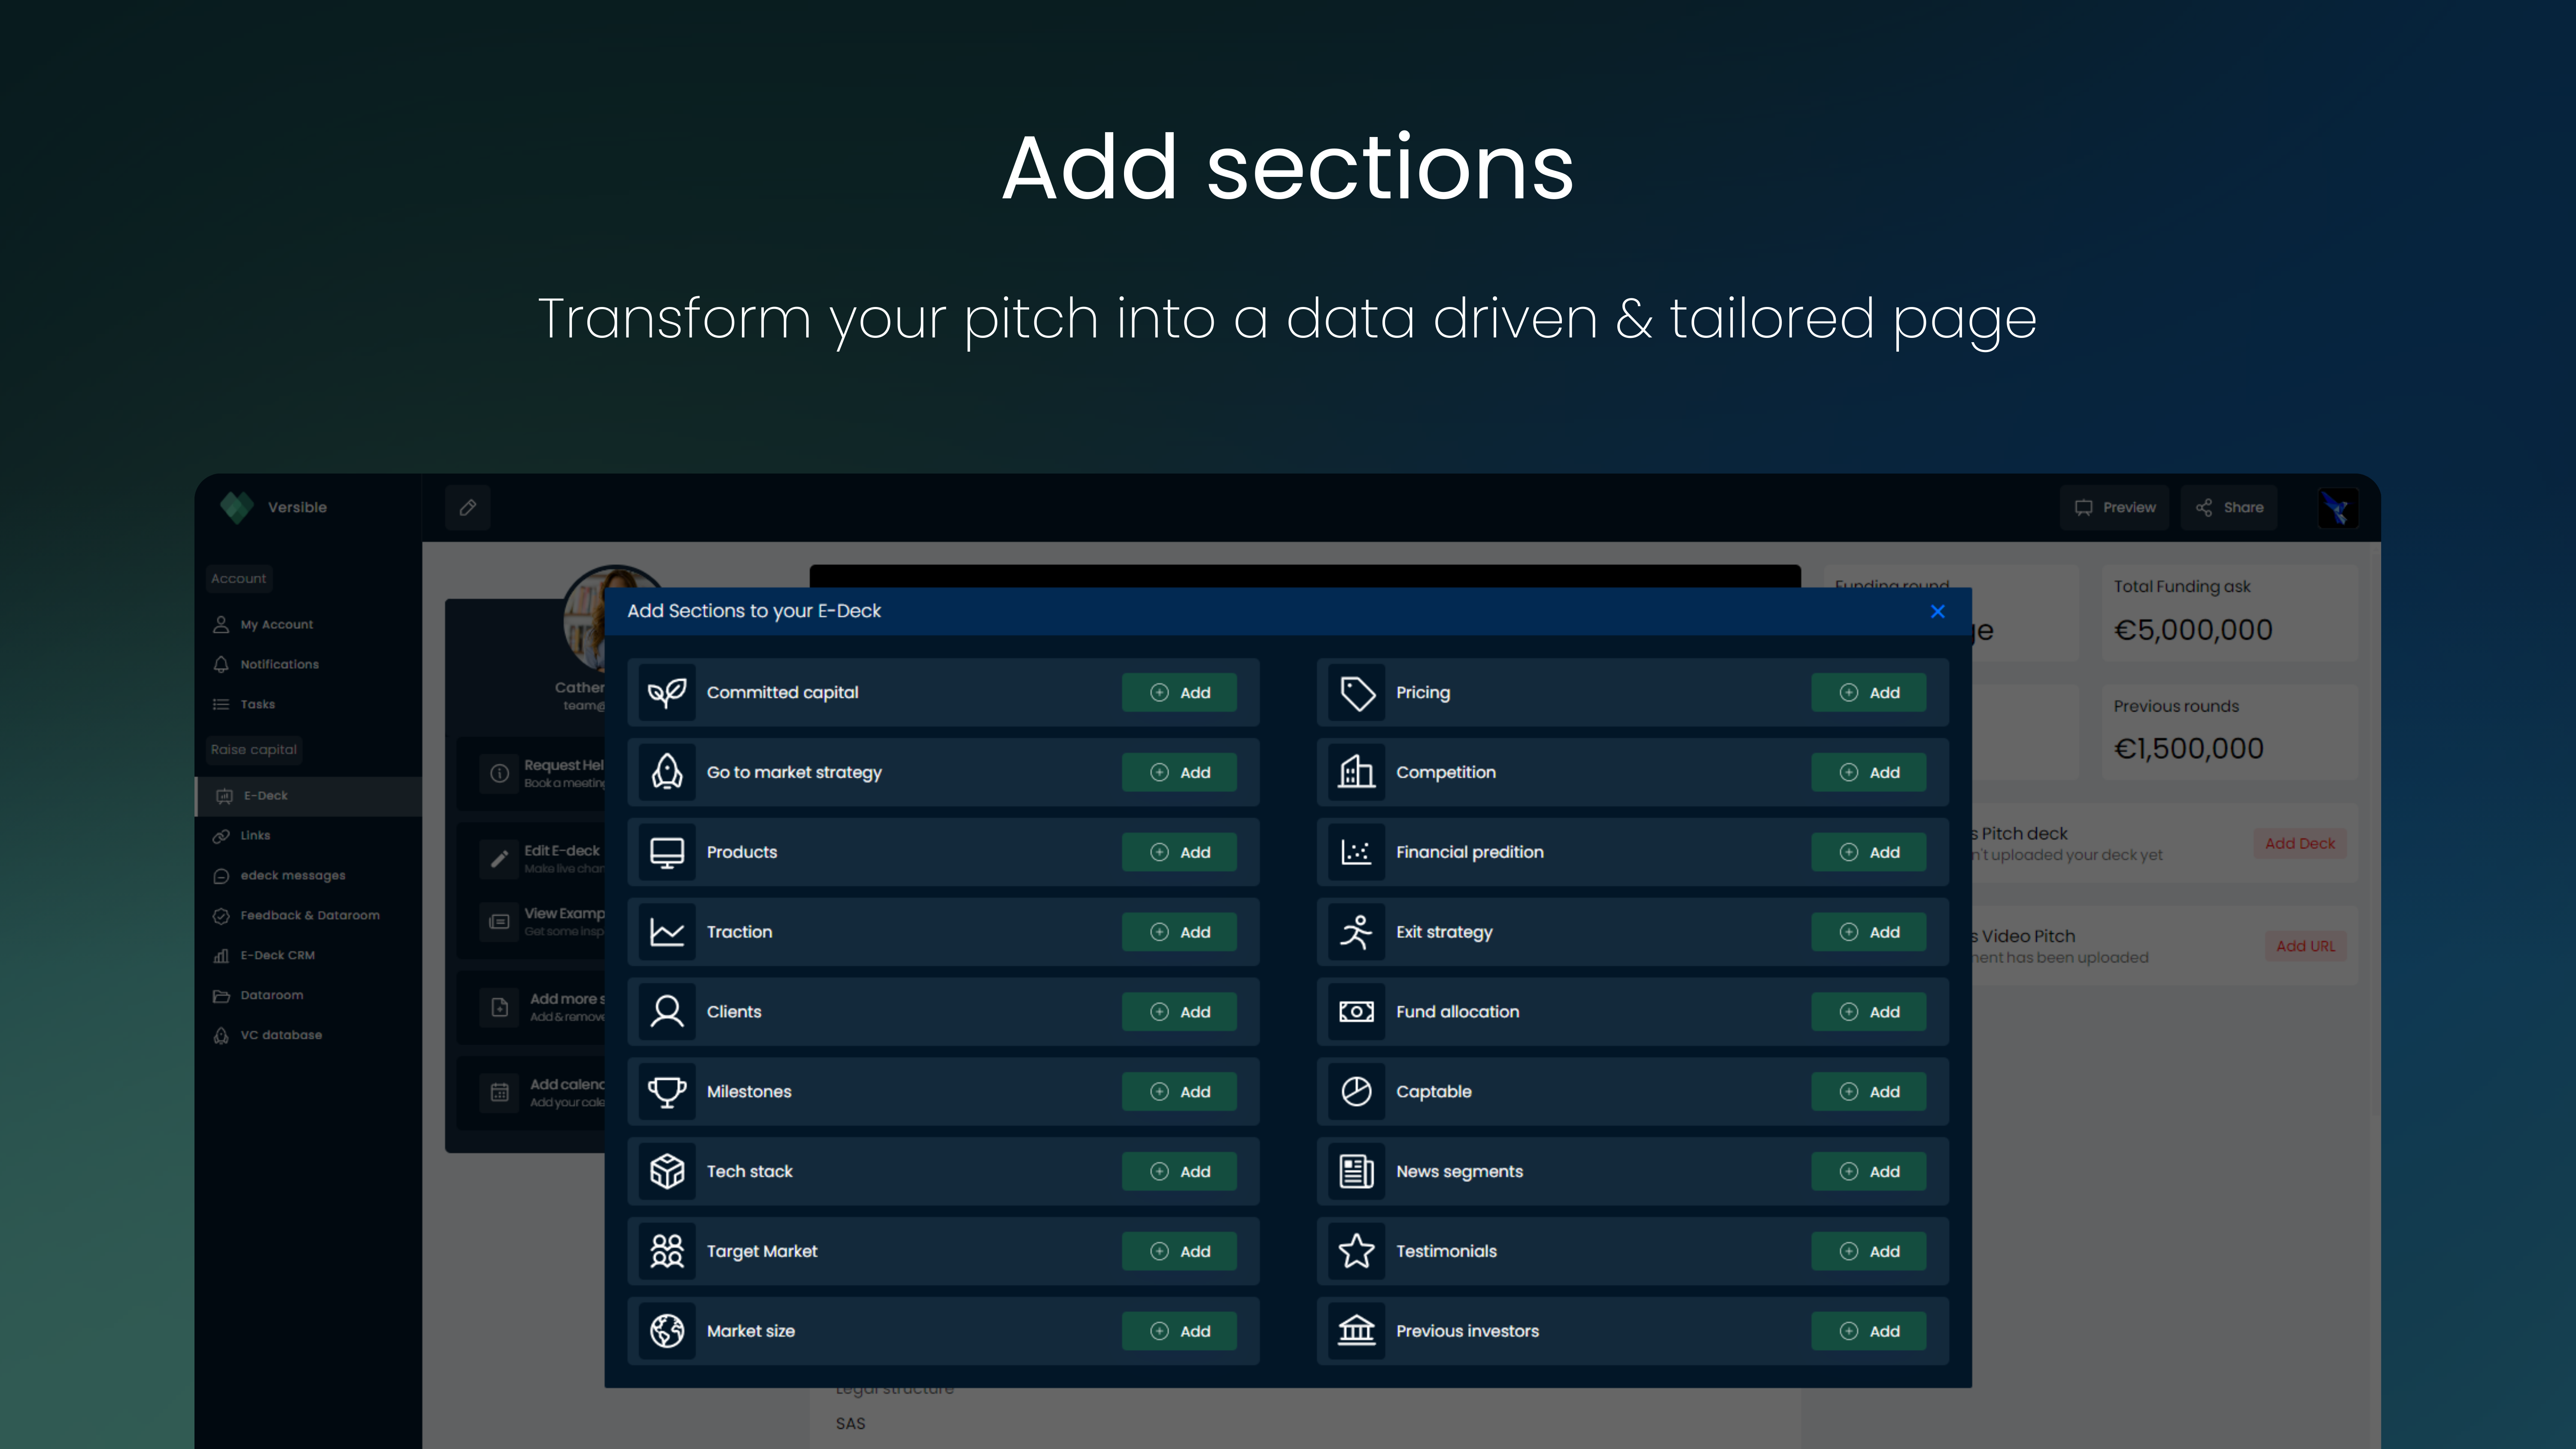
Task: Add the Committed capital section
Action: [x=1179, y=692]
